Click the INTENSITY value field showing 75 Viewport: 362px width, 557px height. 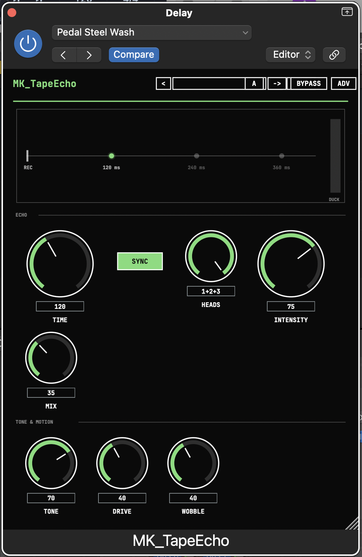291,307
